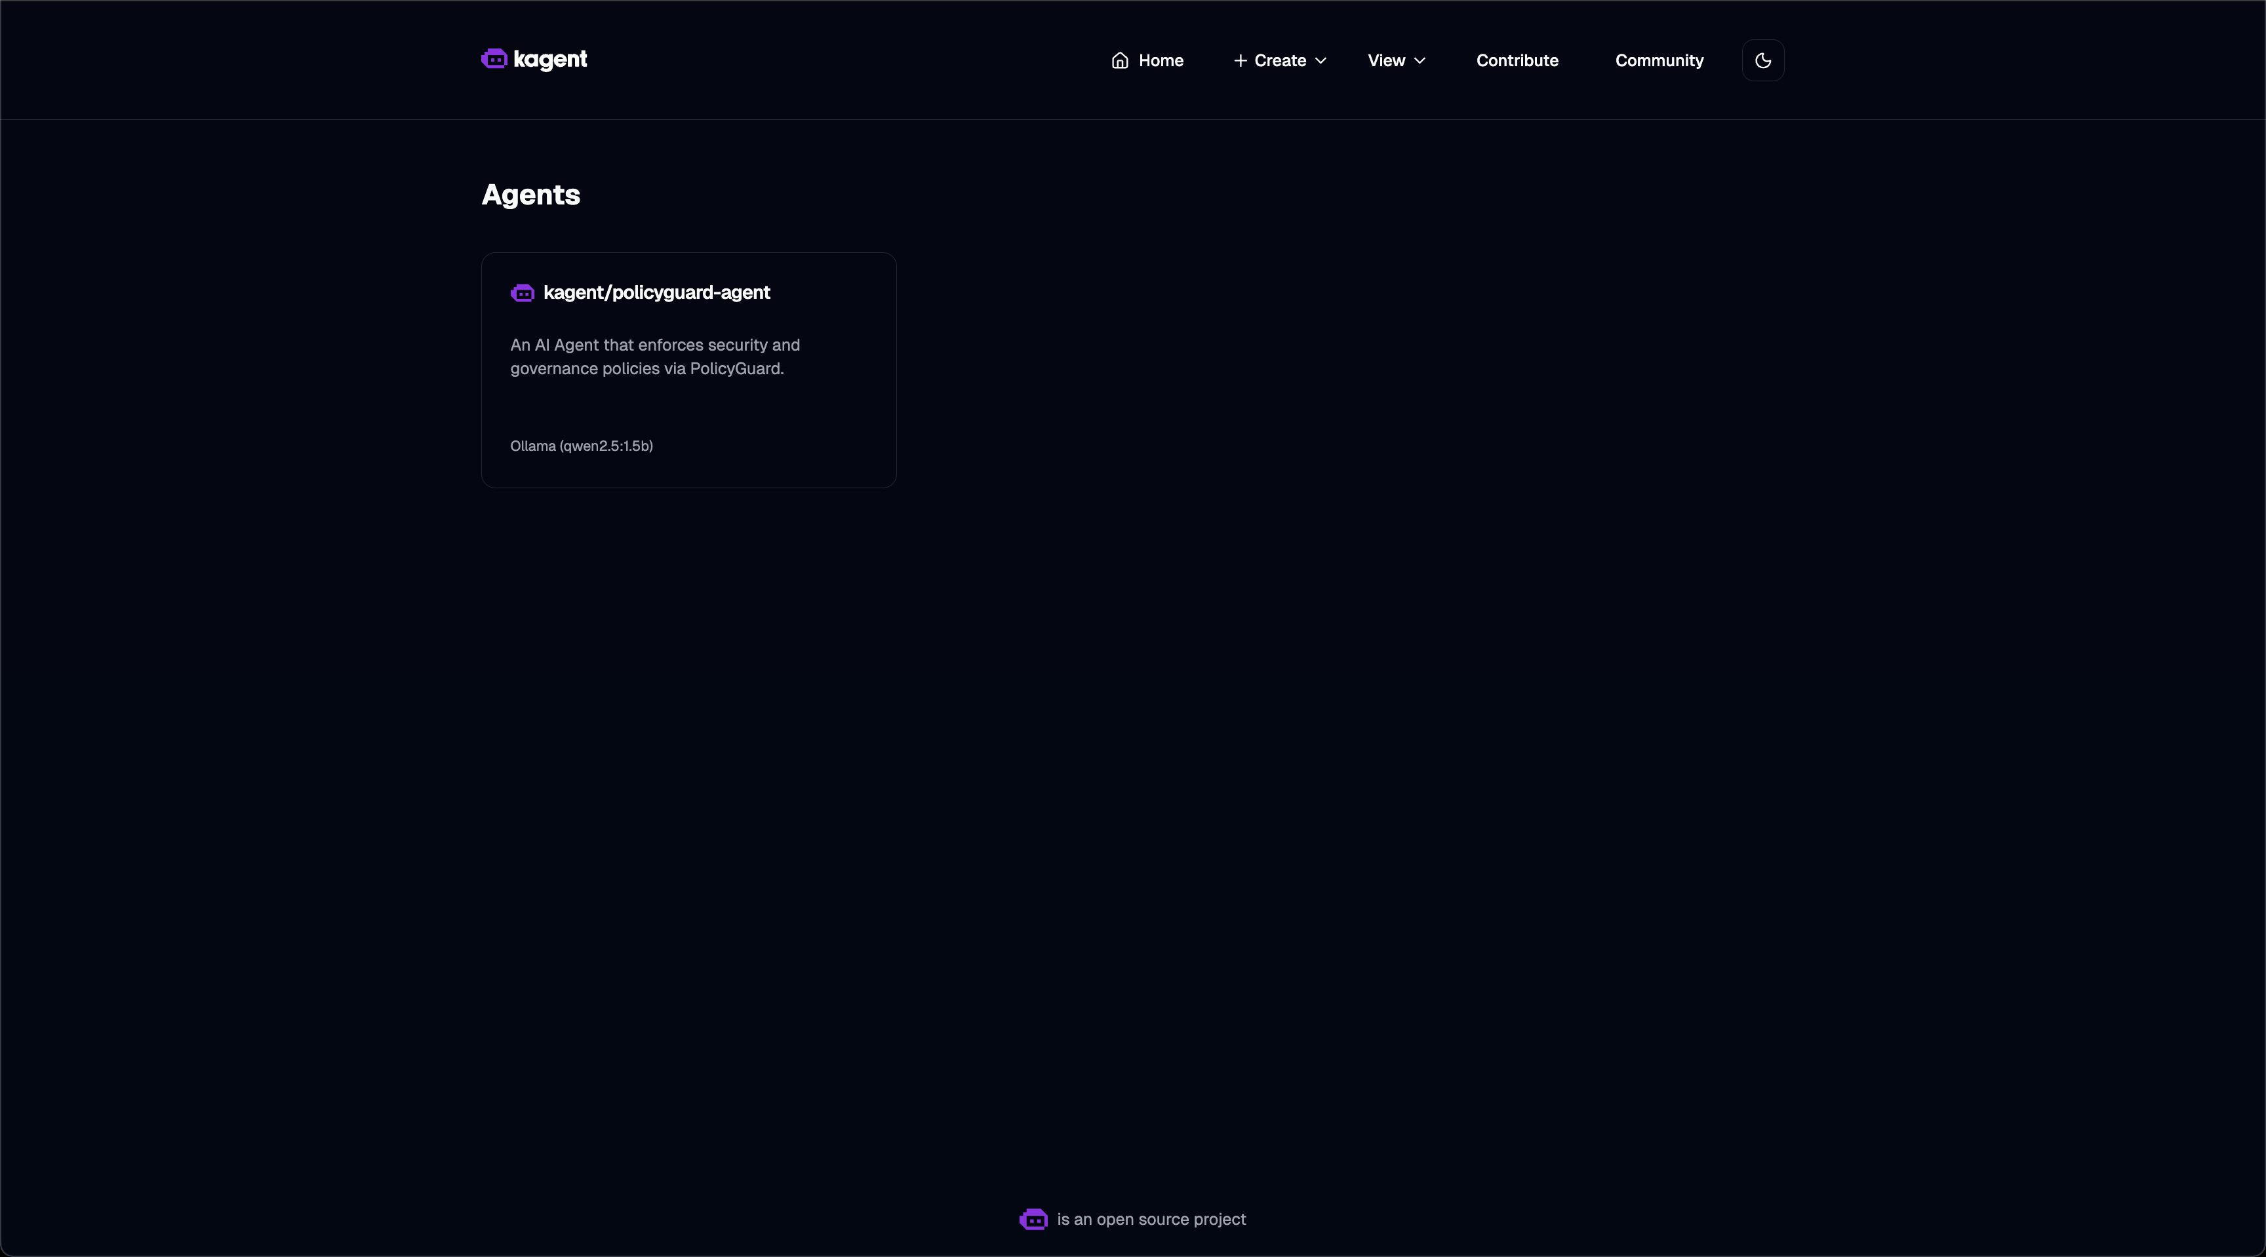Open the View menu label
Screen dimensions: 2266x1257
[x=1386, y=61]
